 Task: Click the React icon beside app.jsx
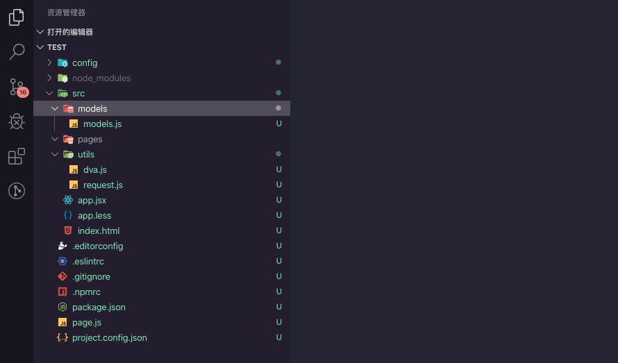tap(68, 200)
